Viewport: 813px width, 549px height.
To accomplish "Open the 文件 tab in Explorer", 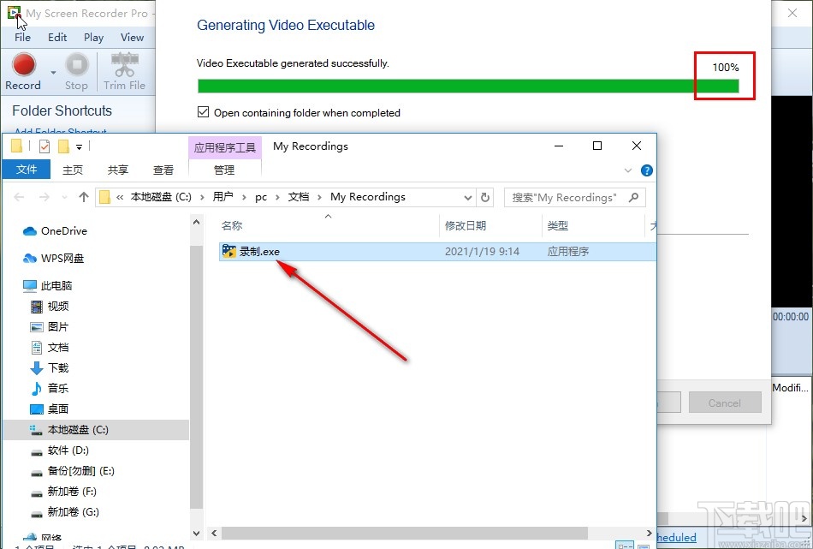I will pyautogui.click(x=27, y=170).
